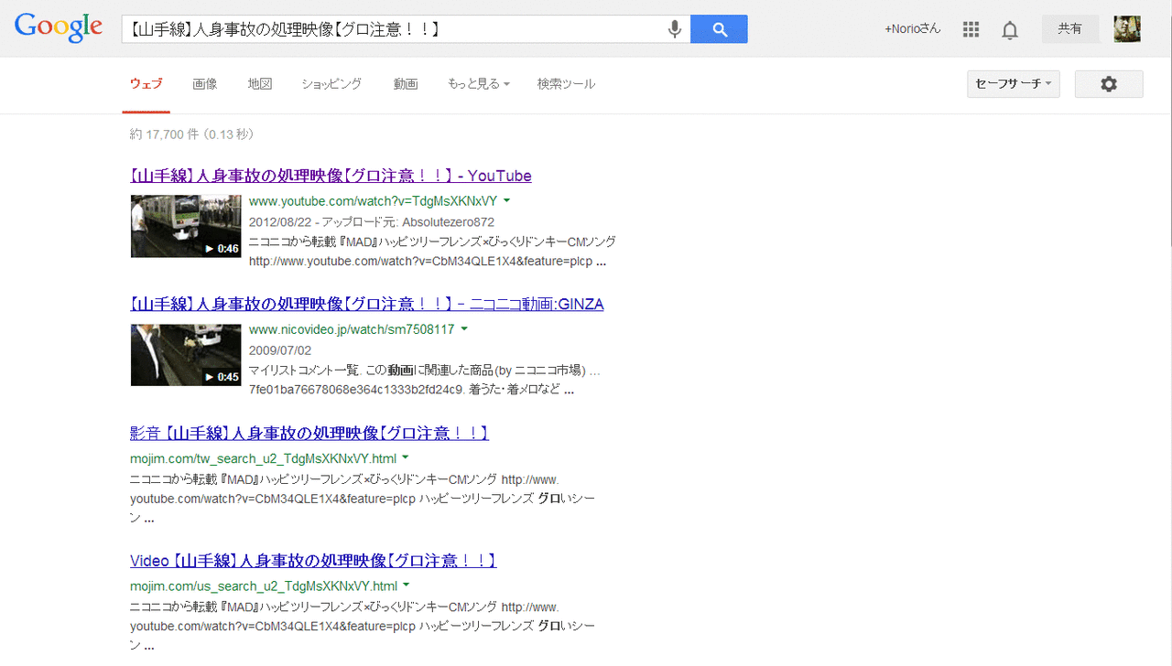Start voice search with the microphone icon
The width and height of the screenshot is (1172, 666).
click(675, 29)
